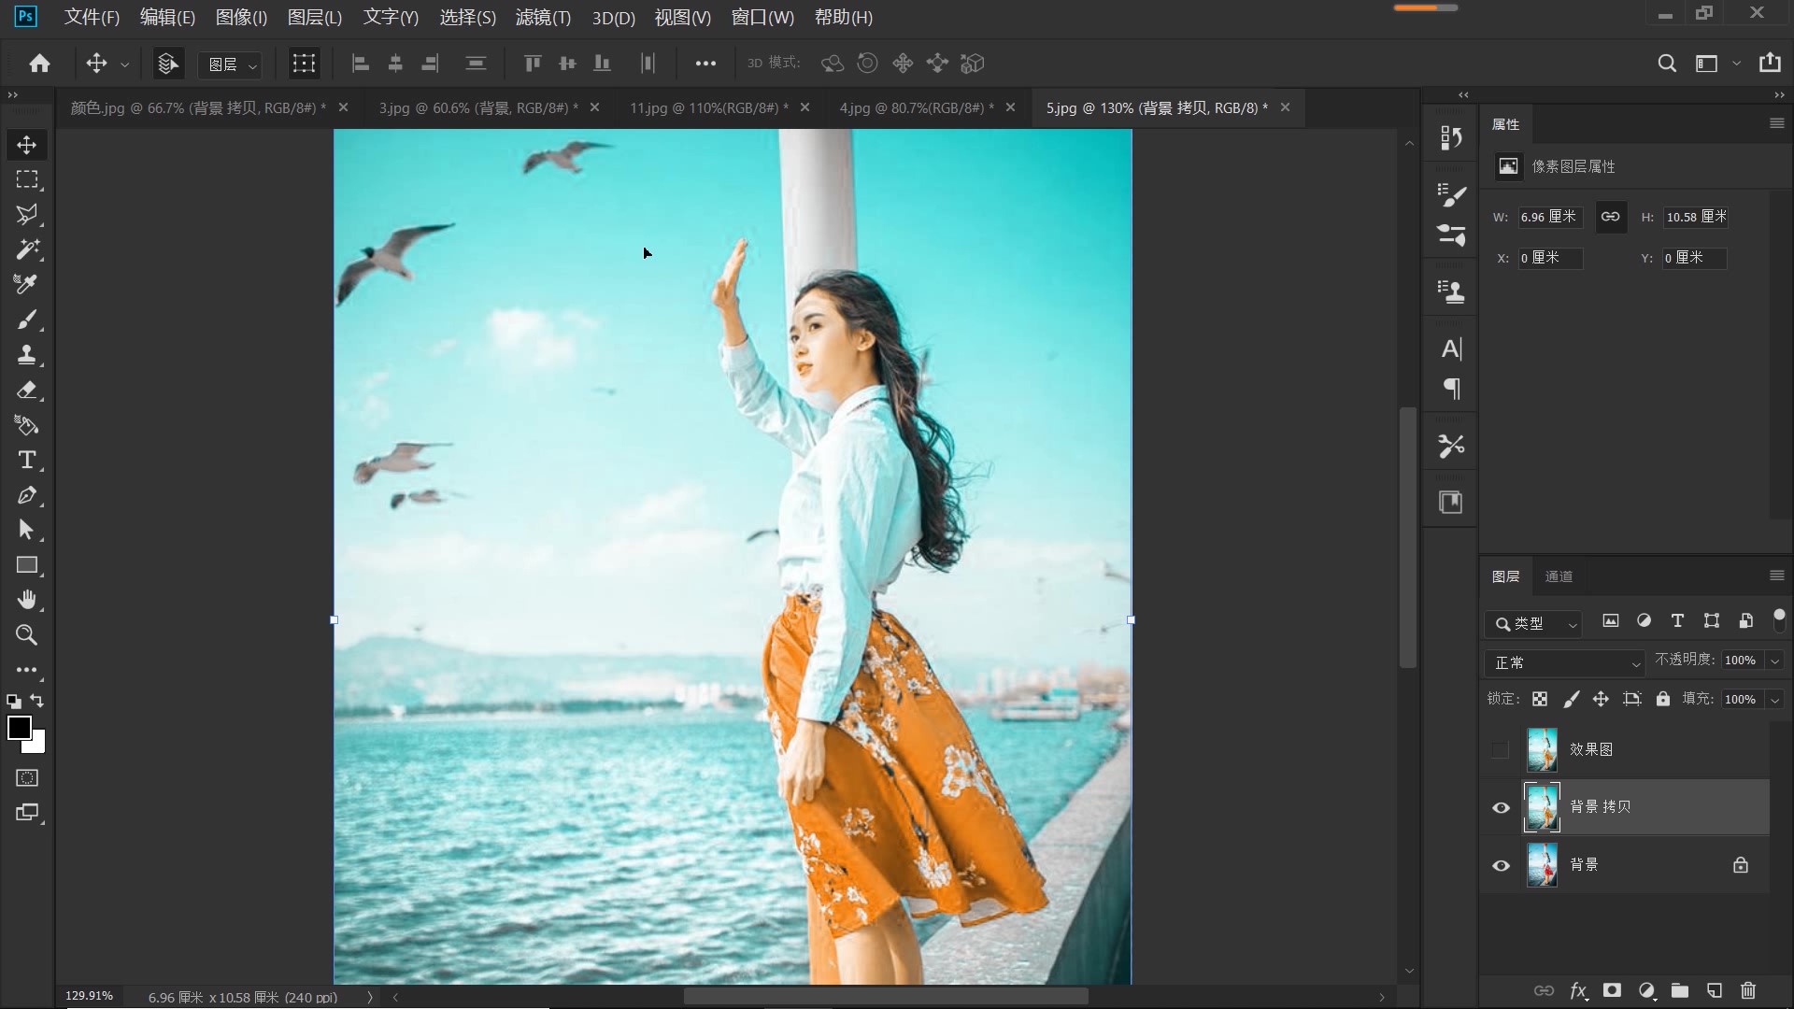
Task: Open the layer styles fx menu
Action: 1579,991
